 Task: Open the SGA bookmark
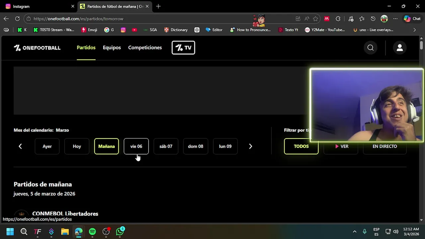150,30
